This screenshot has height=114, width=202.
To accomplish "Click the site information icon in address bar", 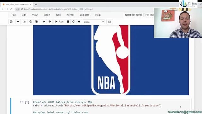I will pos(22,9).
